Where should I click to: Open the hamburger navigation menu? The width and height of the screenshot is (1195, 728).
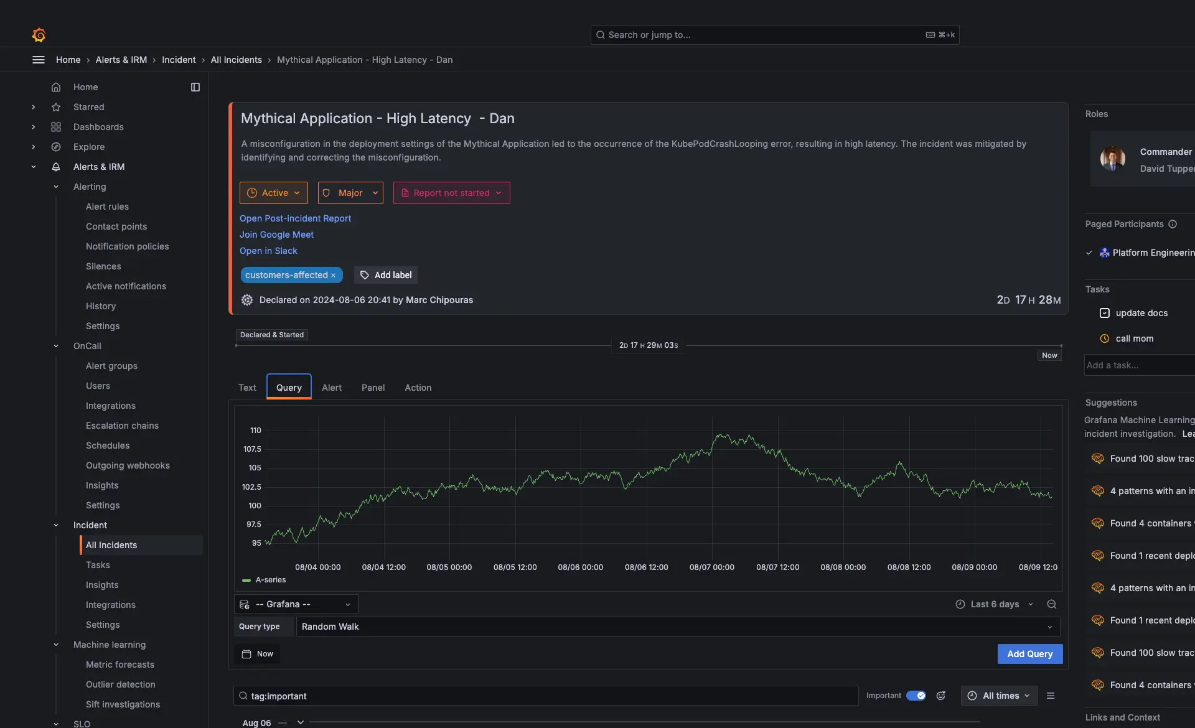38,60
